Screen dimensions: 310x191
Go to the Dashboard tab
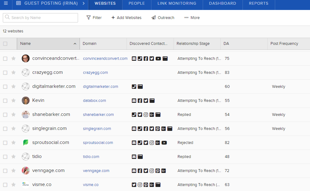pyautogui.click(x=223, y=3)
